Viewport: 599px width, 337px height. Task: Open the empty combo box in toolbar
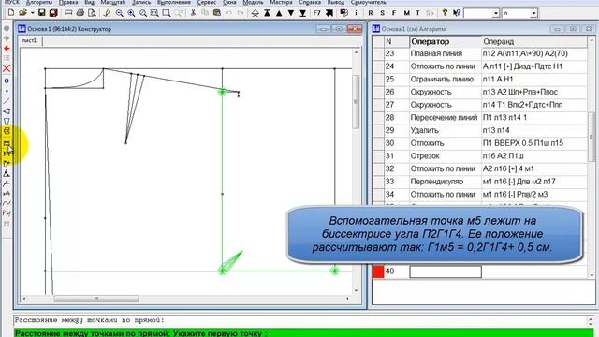pyautogui.click(x=496, y=13)
